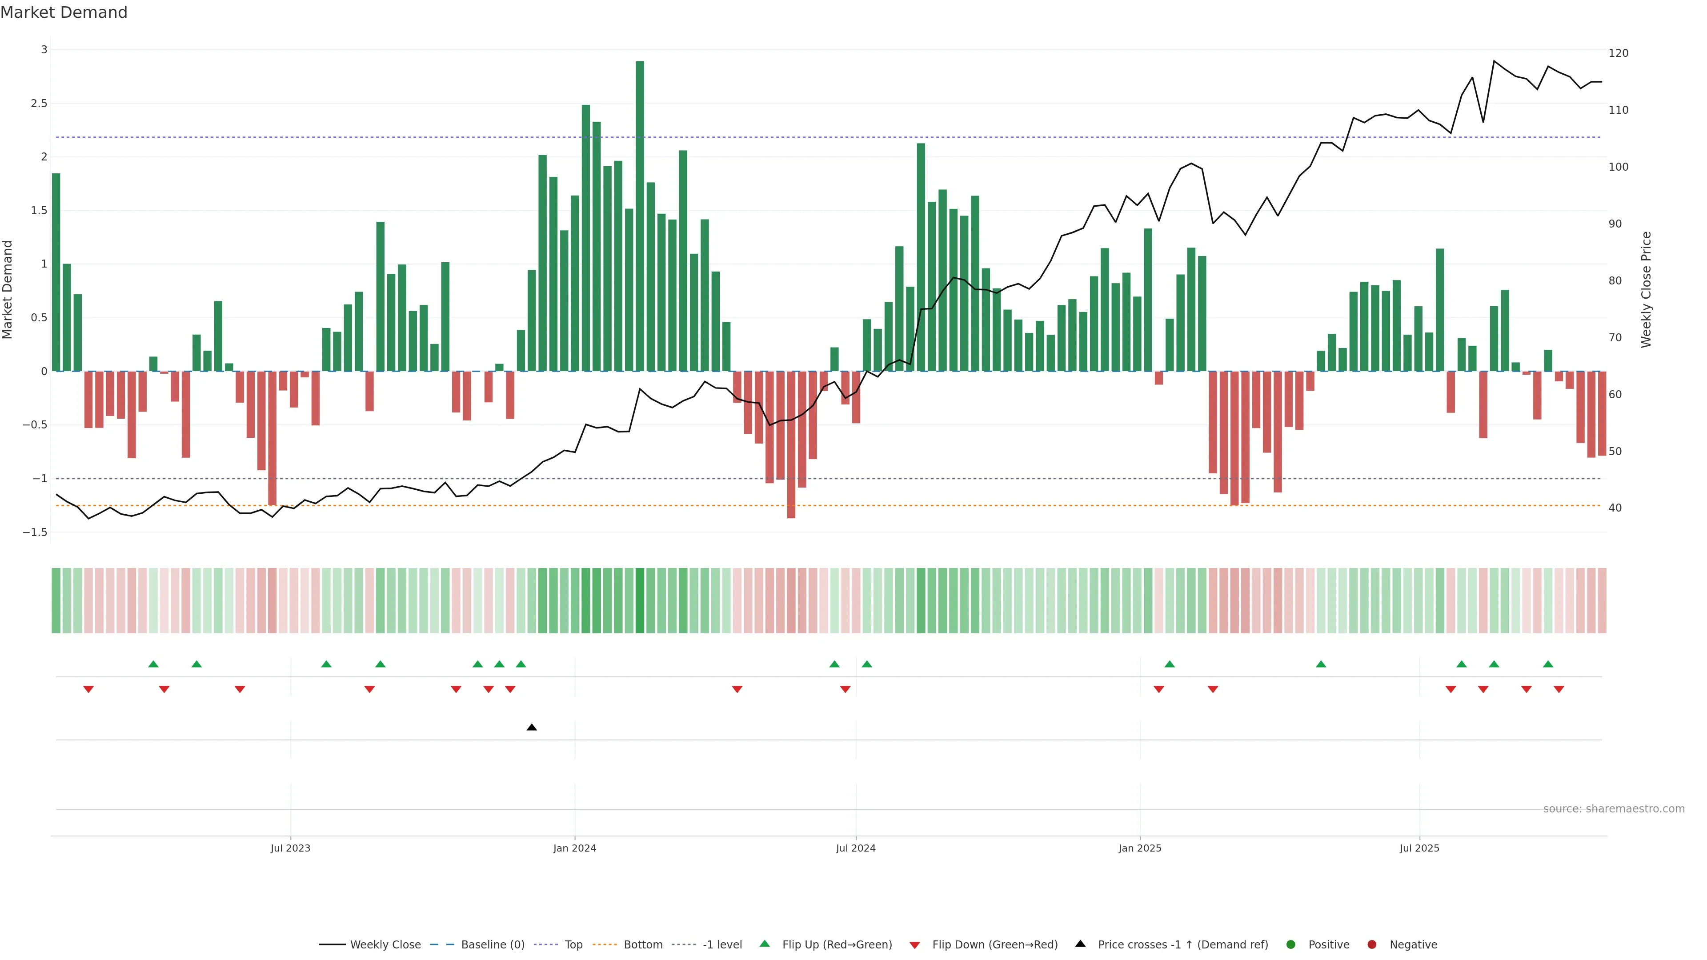Hide the Top dotted line legend item
This screenshot has height=960, width=1707.
[573, 945]
